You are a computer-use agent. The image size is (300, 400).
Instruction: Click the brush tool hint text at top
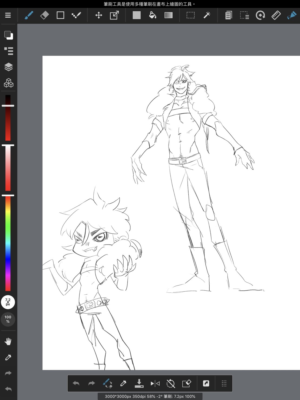[x=150, y=4]
